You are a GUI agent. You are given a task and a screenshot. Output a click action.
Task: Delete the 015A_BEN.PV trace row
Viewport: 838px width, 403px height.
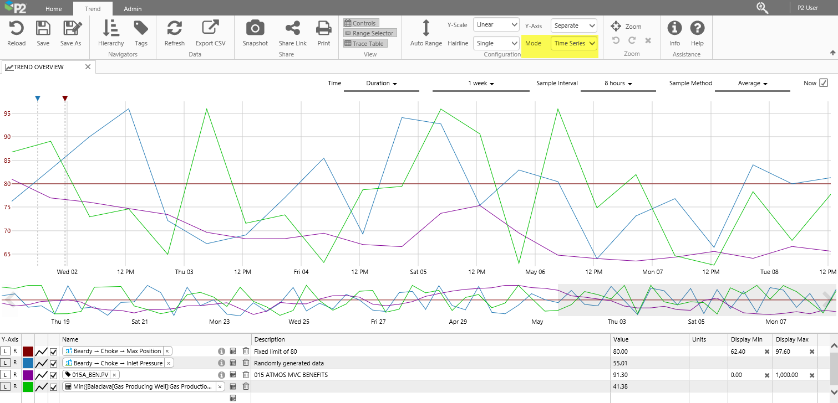coord(246,375)
